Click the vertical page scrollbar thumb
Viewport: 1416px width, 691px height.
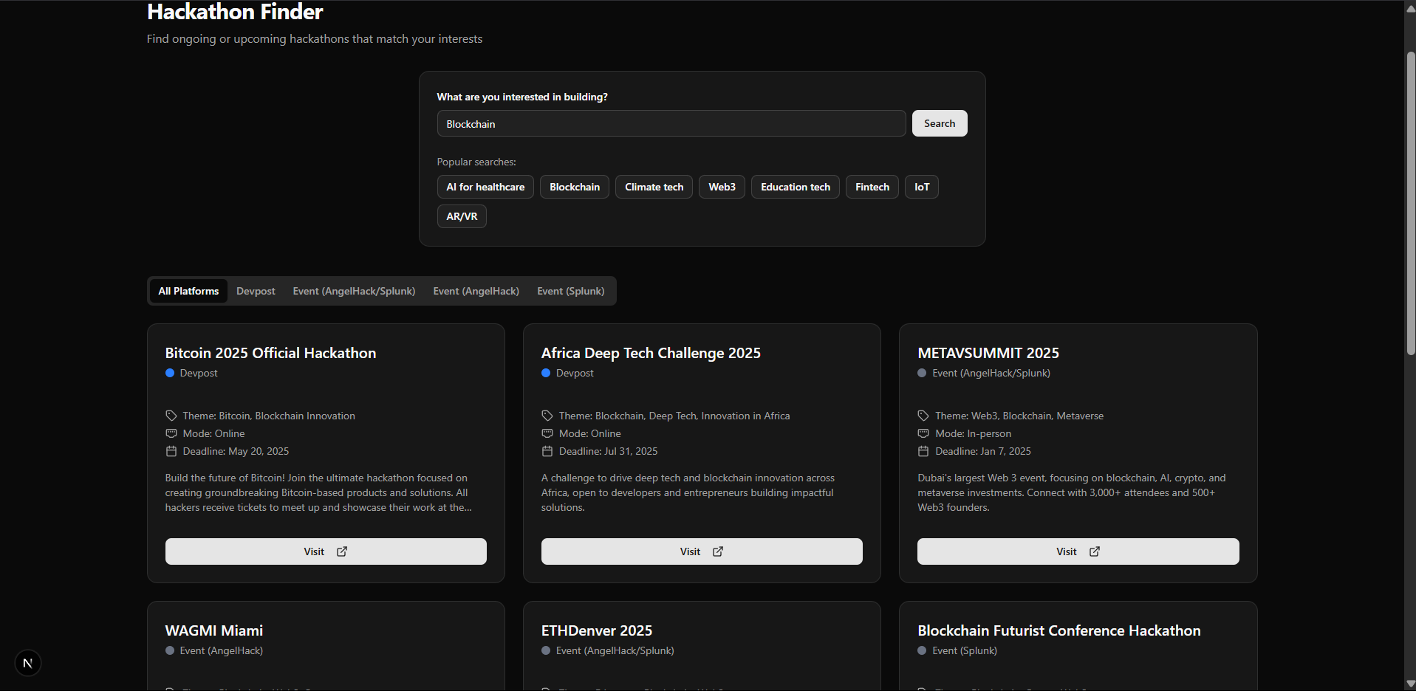(x=1410, y=204)
